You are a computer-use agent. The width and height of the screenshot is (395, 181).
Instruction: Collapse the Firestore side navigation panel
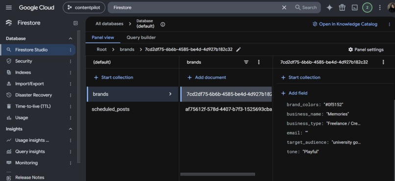[x=75, y=23]
